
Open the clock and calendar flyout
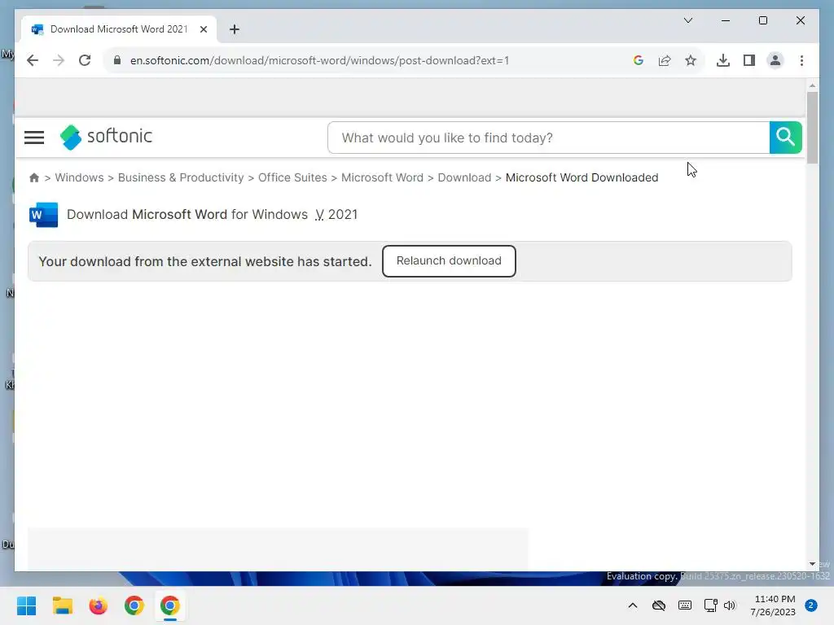pyautogui.click(x=773, y=605)
